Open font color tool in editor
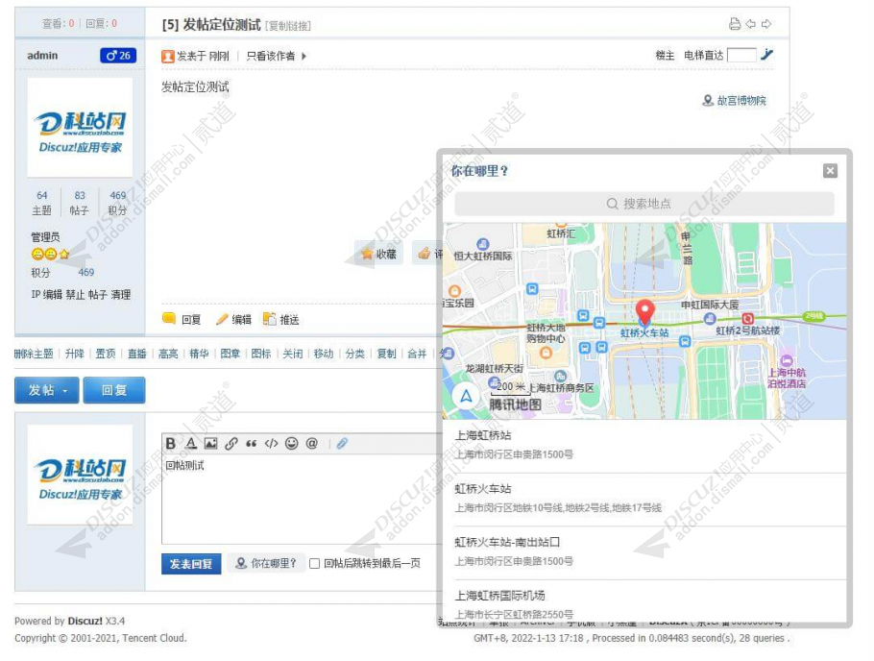 coord(191,444)
